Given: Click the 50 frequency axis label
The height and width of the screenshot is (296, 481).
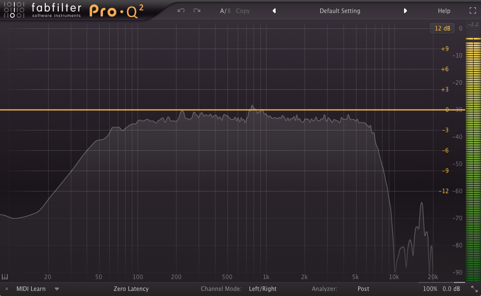Looking at the screenshot, I should tap(98, 277).
